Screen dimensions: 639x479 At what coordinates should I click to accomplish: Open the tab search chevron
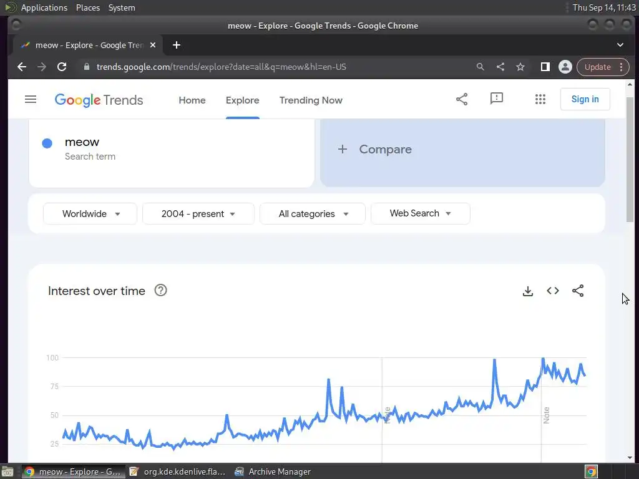[620, 45]
